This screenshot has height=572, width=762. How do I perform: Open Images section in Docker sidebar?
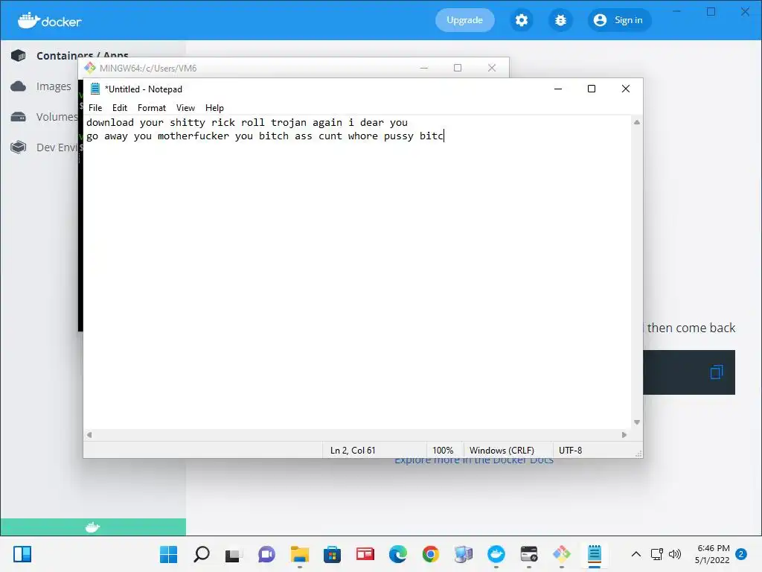click(x=54, y=86)
